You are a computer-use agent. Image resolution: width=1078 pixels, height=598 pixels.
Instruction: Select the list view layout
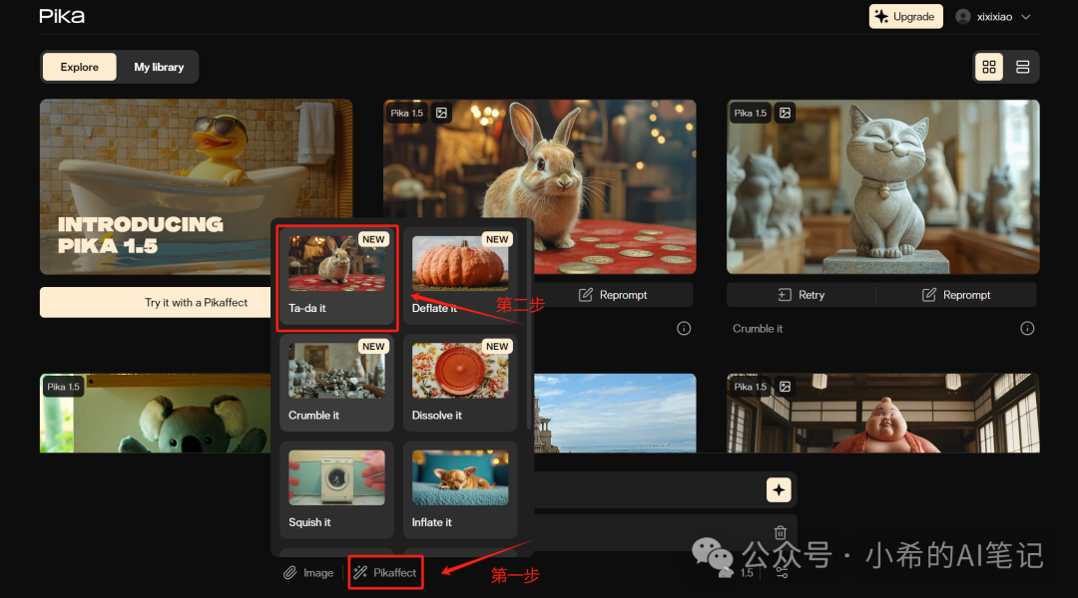click(1022, 67)
